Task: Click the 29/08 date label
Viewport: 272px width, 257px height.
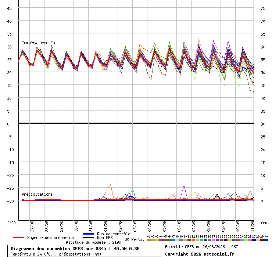Action: 61,226
